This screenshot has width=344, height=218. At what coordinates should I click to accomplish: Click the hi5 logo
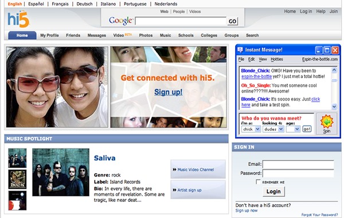18,19
